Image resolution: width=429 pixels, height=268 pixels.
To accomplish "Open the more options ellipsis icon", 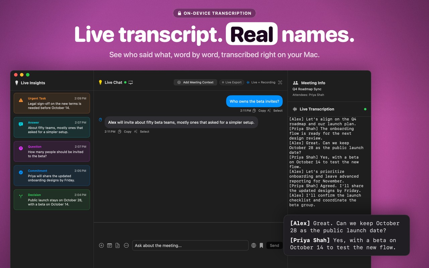I will tap(126, 246).
